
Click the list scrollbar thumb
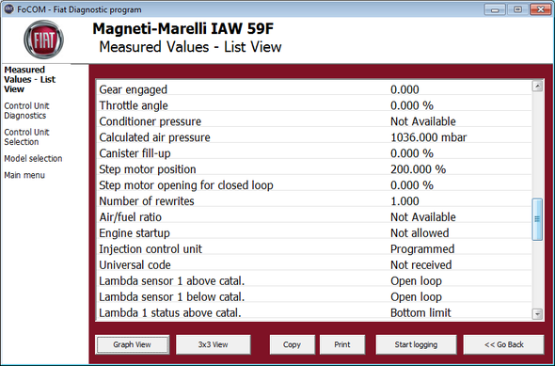click(537, 219)
